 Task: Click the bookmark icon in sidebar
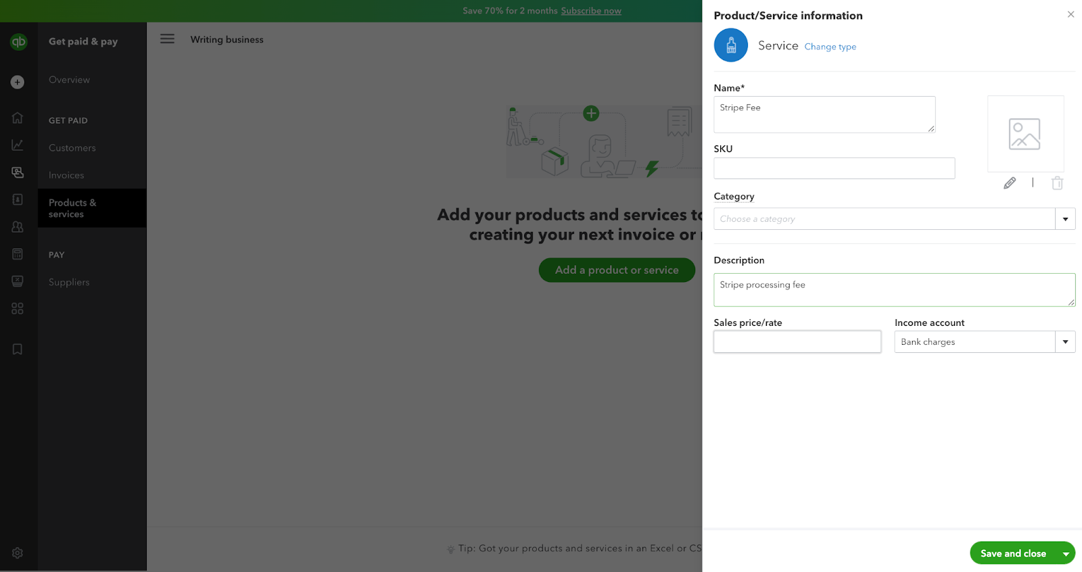(18, 349)
